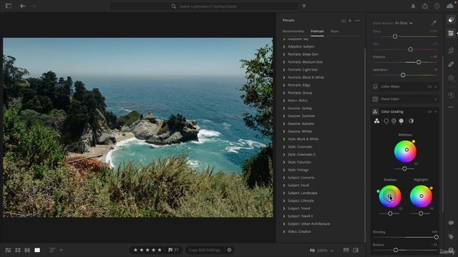Open the comments panel icon

click(x=451, y=223)
